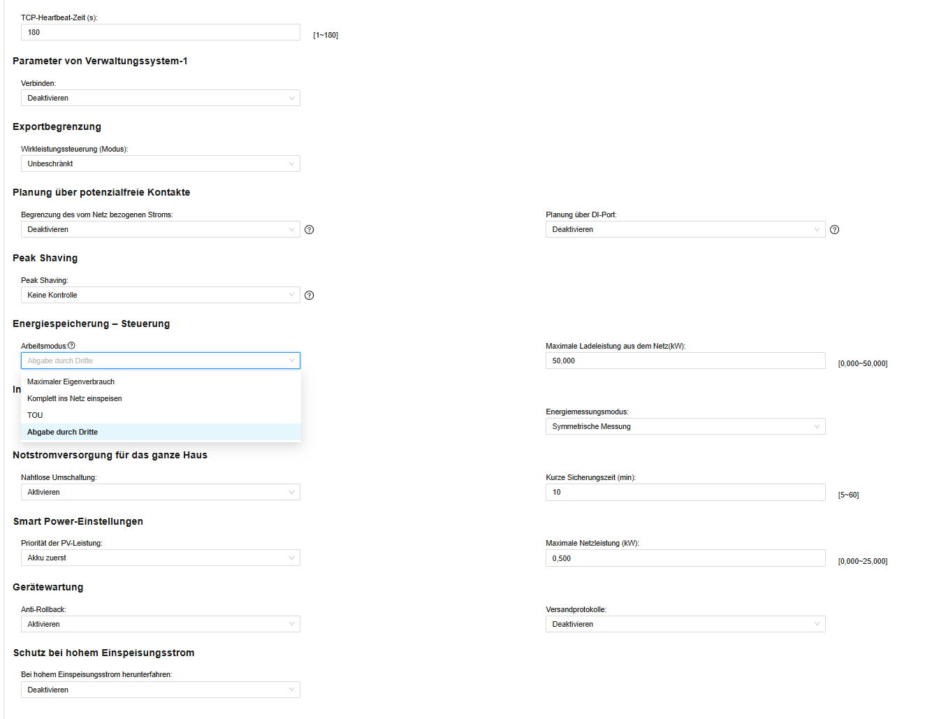This screenshot has width=932, height=719.
Task: Expand the Wirkleistungssteuerung (Modus) dropdown
Action: 161,164
